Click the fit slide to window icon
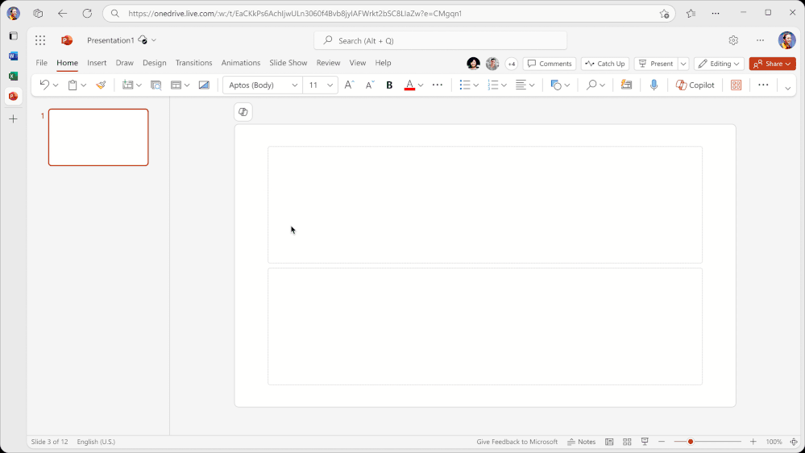805x453 pixels. click(x=793, y=442)
